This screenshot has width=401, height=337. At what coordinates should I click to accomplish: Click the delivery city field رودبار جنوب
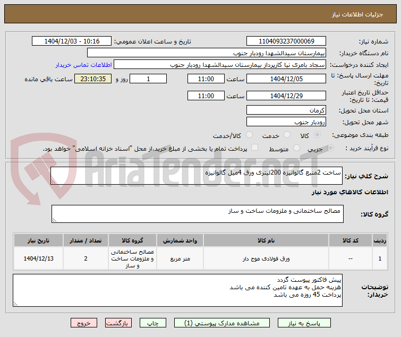point(286,122)
